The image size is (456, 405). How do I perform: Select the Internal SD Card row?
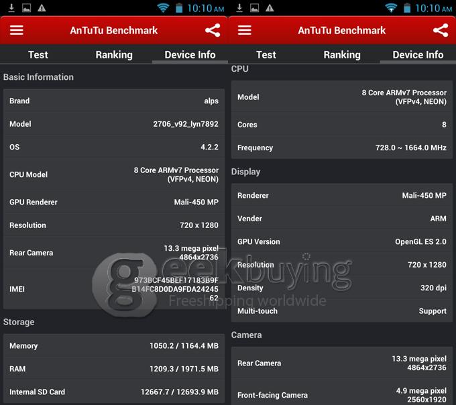click(x=114, y=392)
